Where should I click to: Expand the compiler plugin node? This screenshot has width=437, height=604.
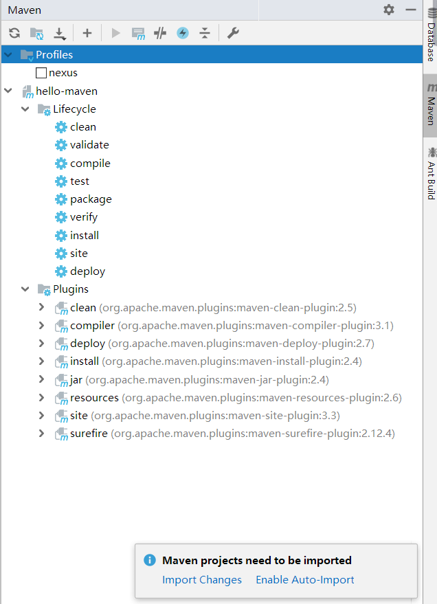tap(42, 325)
